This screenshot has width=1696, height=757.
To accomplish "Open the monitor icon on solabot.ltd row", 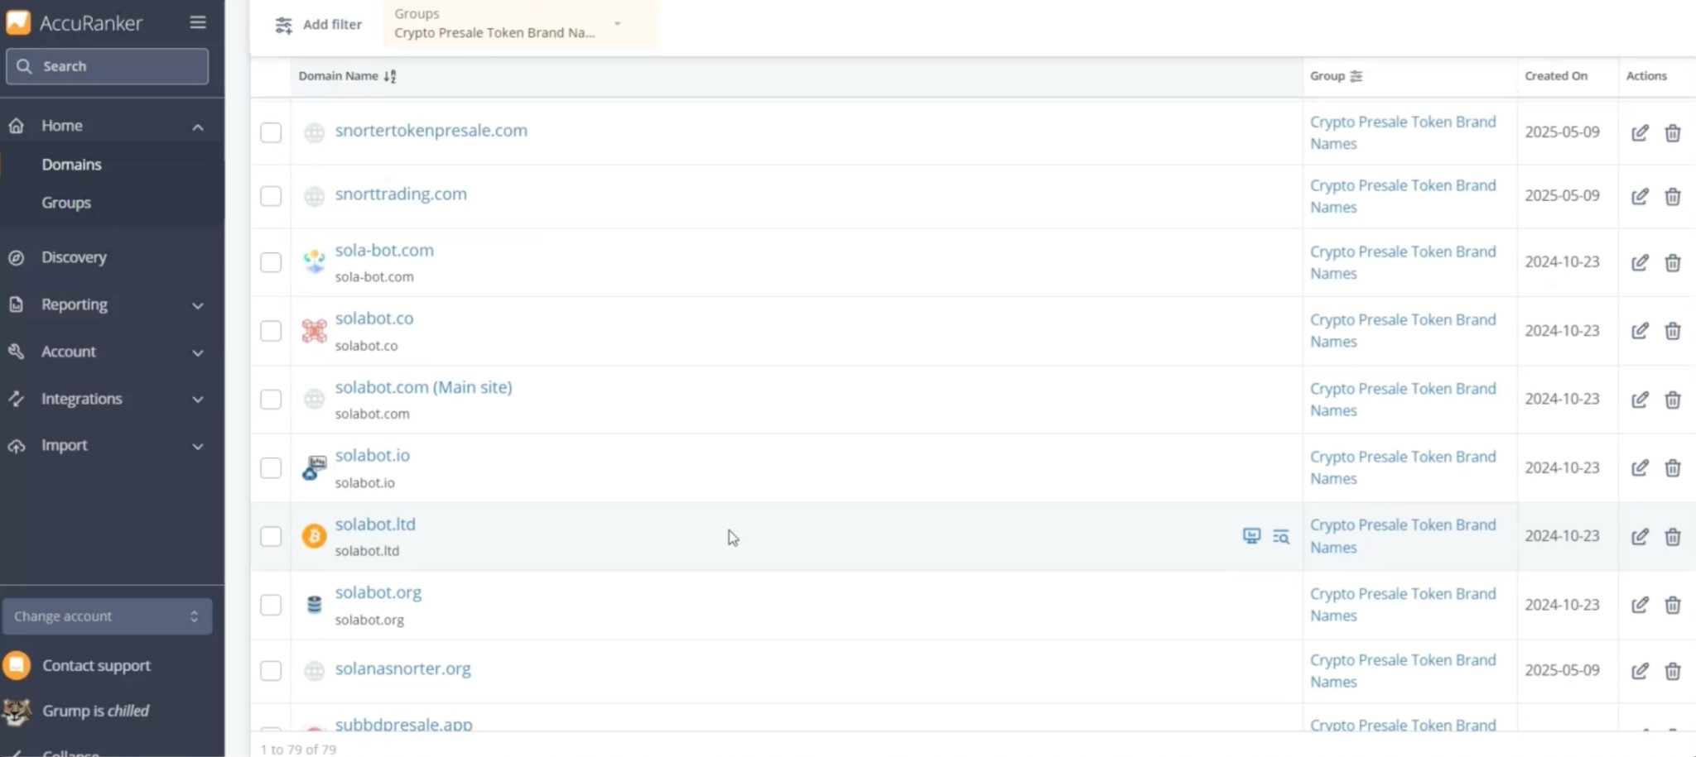I will pos(1251,536).
